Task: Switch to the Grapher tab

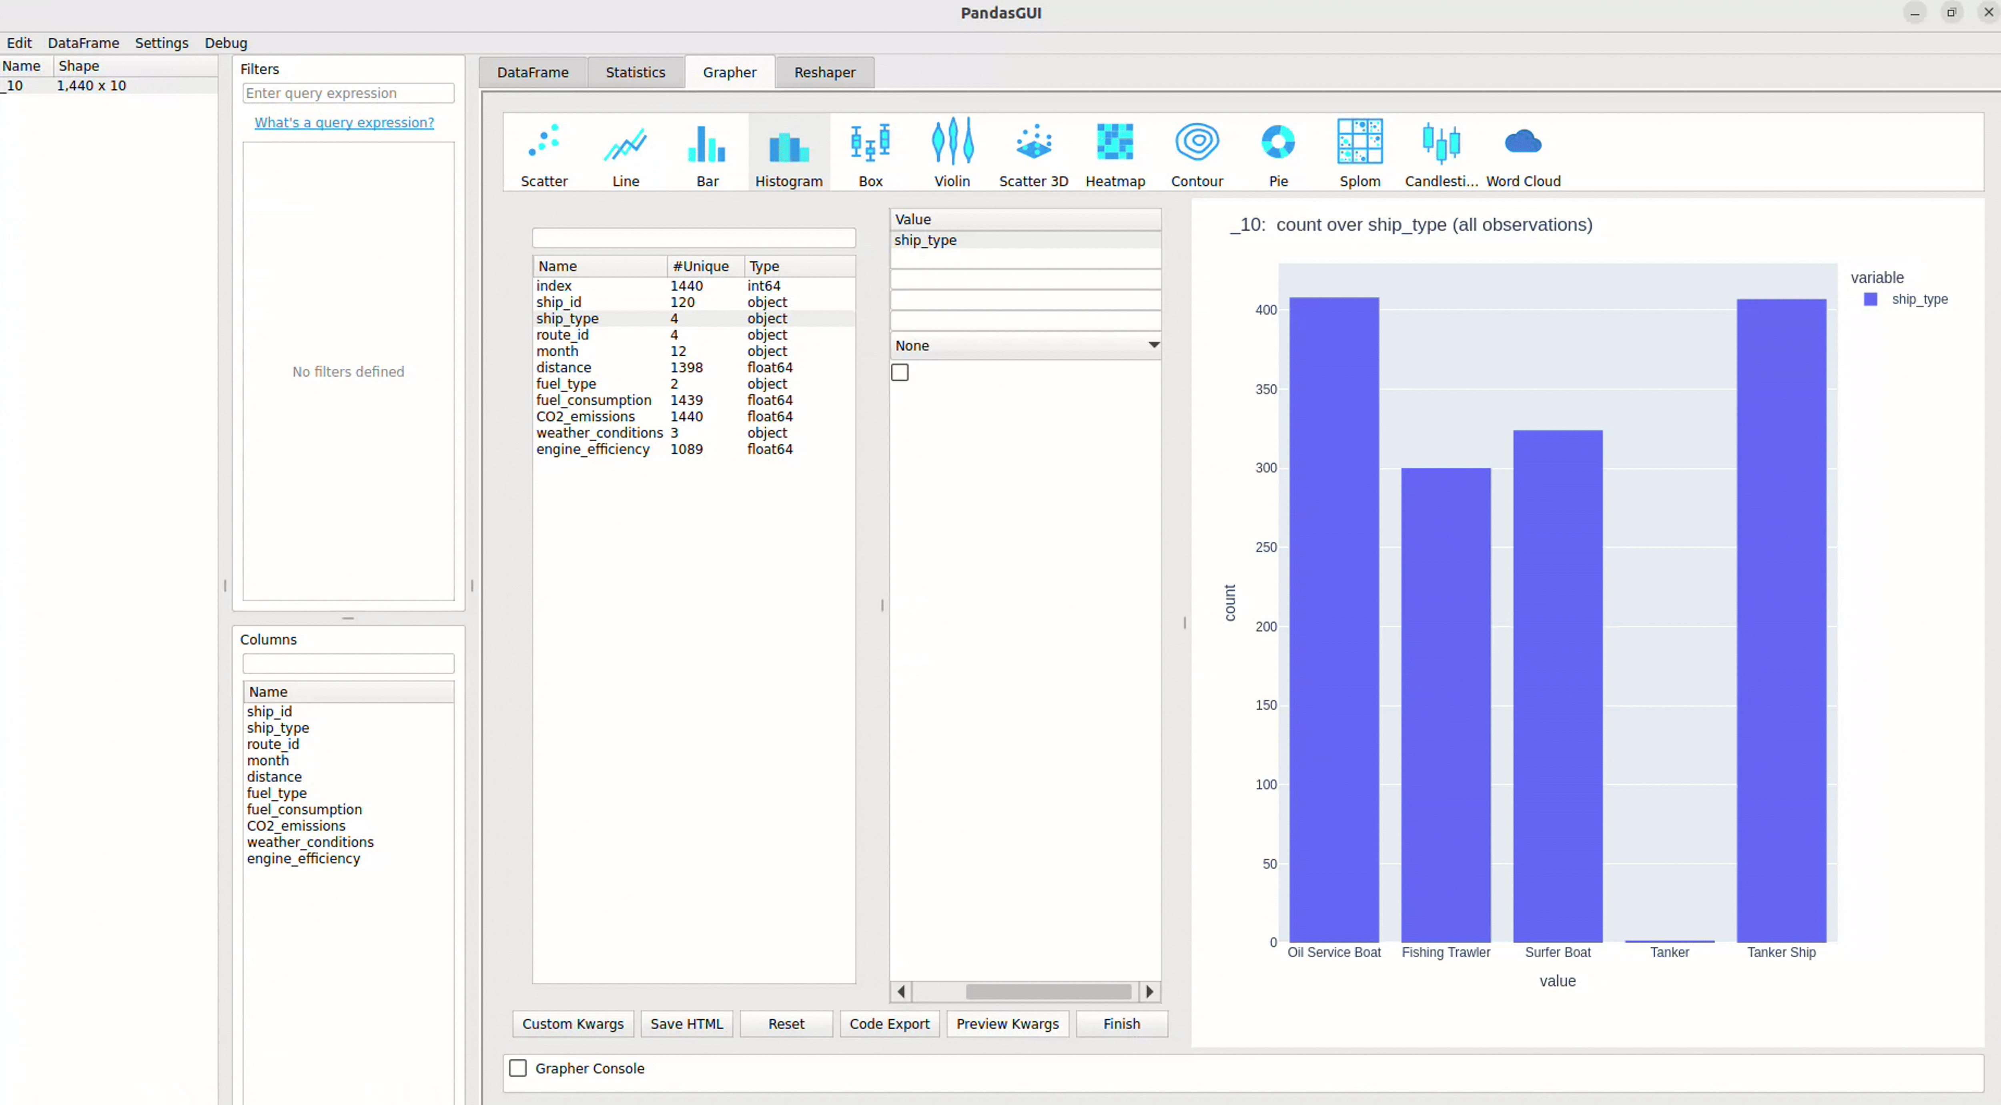Action: (x=730, y=72)
